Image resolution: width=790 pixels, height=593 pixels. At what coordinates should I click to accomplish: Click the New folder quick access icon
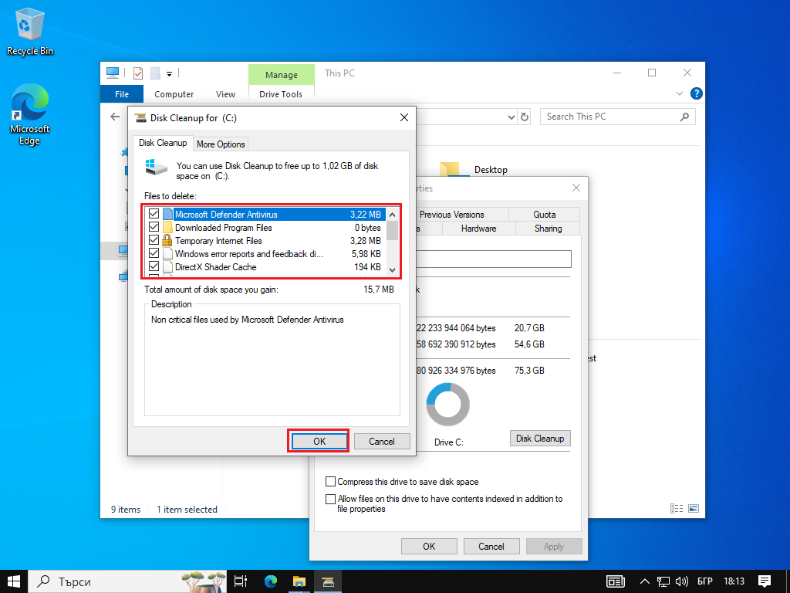coord(155,73)
